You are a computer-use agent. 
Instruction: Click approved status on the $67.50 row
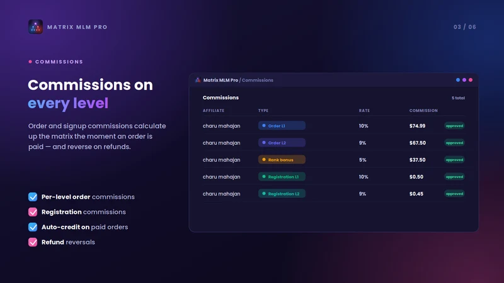[454, 143]
